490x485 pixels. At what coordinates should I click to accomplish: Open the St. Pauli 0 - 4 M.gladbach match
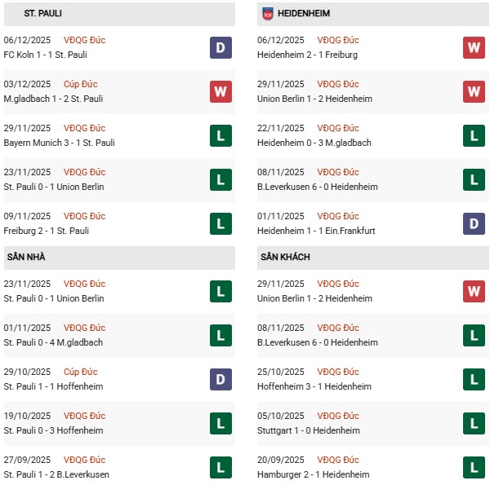click(54, 342)
